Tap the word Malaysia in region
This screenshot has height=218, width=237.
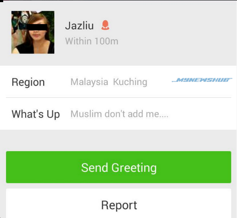pyautogui.click(x=89, y=82)
